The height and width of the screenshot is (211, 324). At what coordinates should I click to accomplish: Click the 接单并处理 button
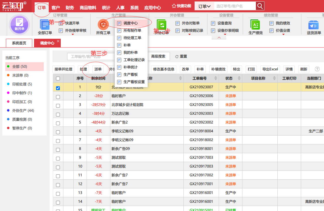(63, 69)
